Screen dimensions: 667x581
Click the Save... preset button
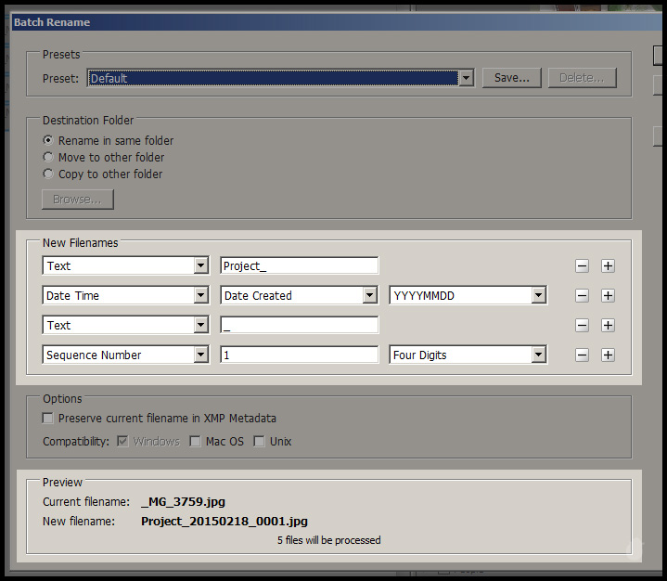[x=511, y=79]
